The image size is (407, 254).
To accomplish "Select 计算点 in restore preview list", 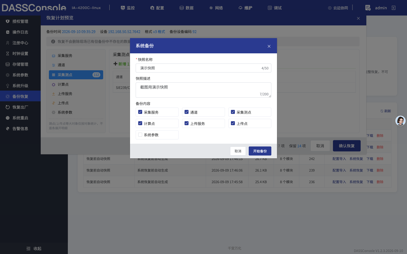I will pos(76,84).
